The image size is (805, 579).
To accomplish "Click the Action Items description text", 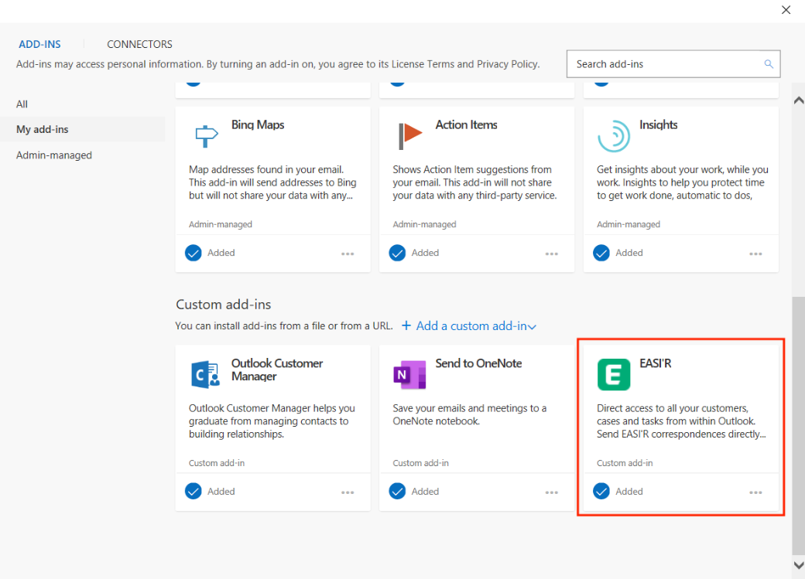I will coord(475,182).
